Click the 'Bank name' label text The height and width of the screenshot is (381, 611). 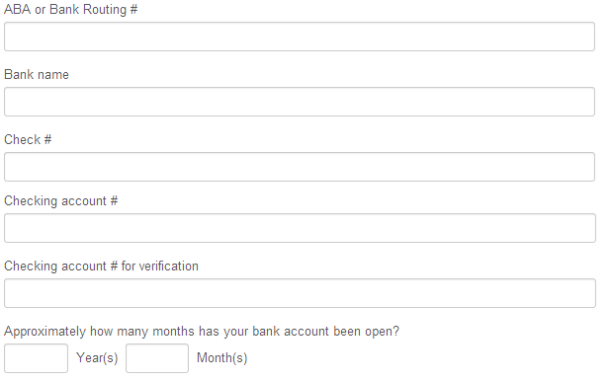[37, 74]
